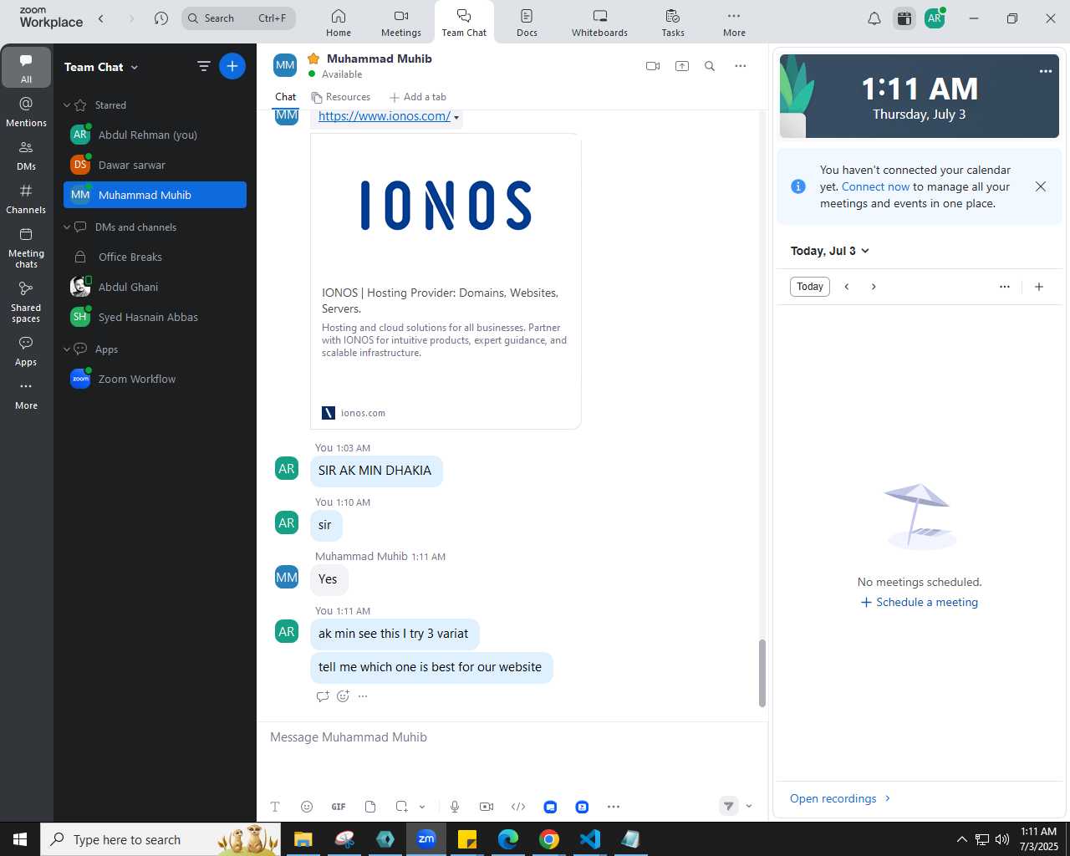Screen dimensions: 1070x856
Task: Click the share screen icon in chat header
Action: 682,66
